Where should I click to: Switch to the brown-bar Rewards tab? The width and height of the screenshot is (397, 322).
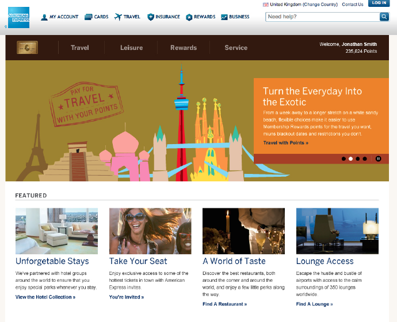pyautogui.click(x=184, y=48)
